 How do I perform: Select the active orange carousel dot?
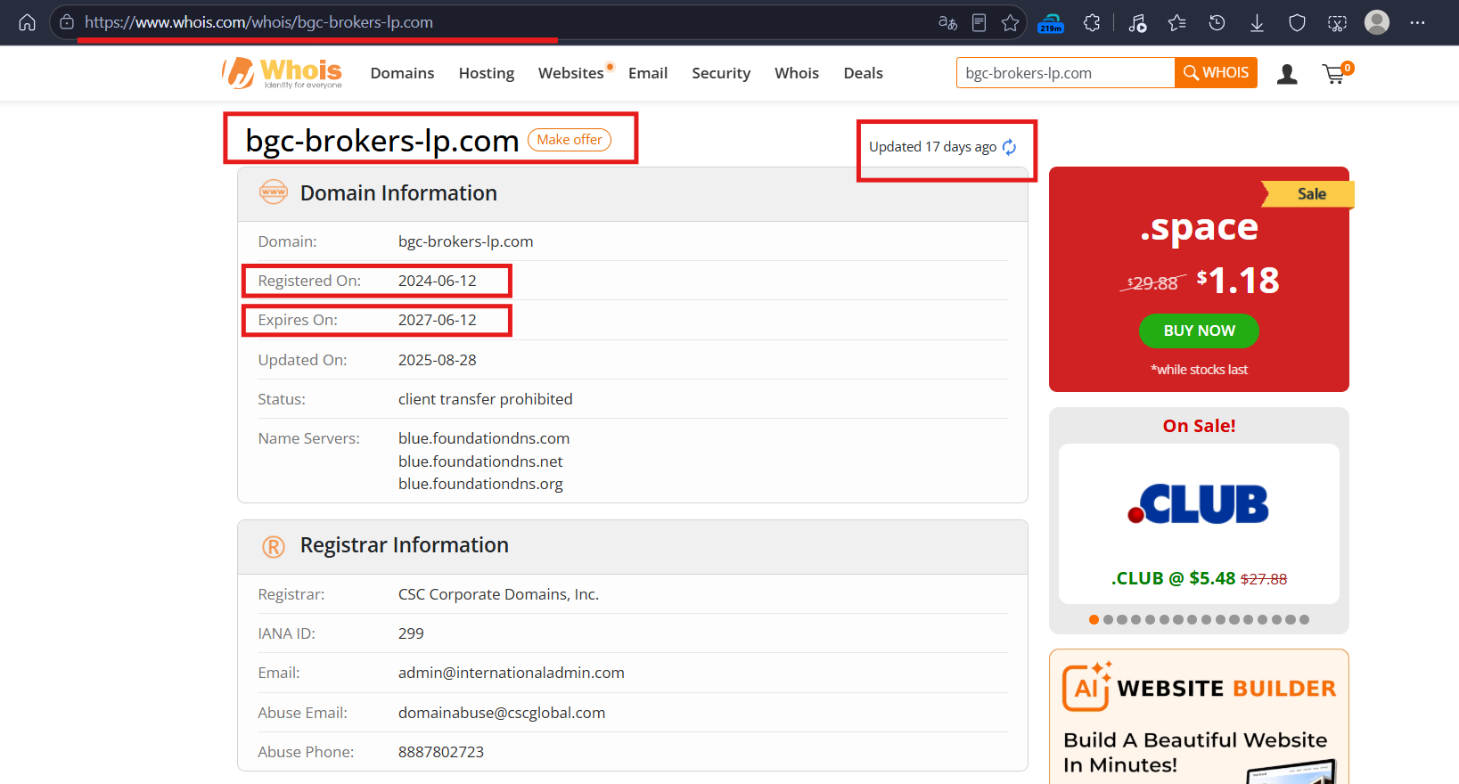click(x=1094, y=619)
